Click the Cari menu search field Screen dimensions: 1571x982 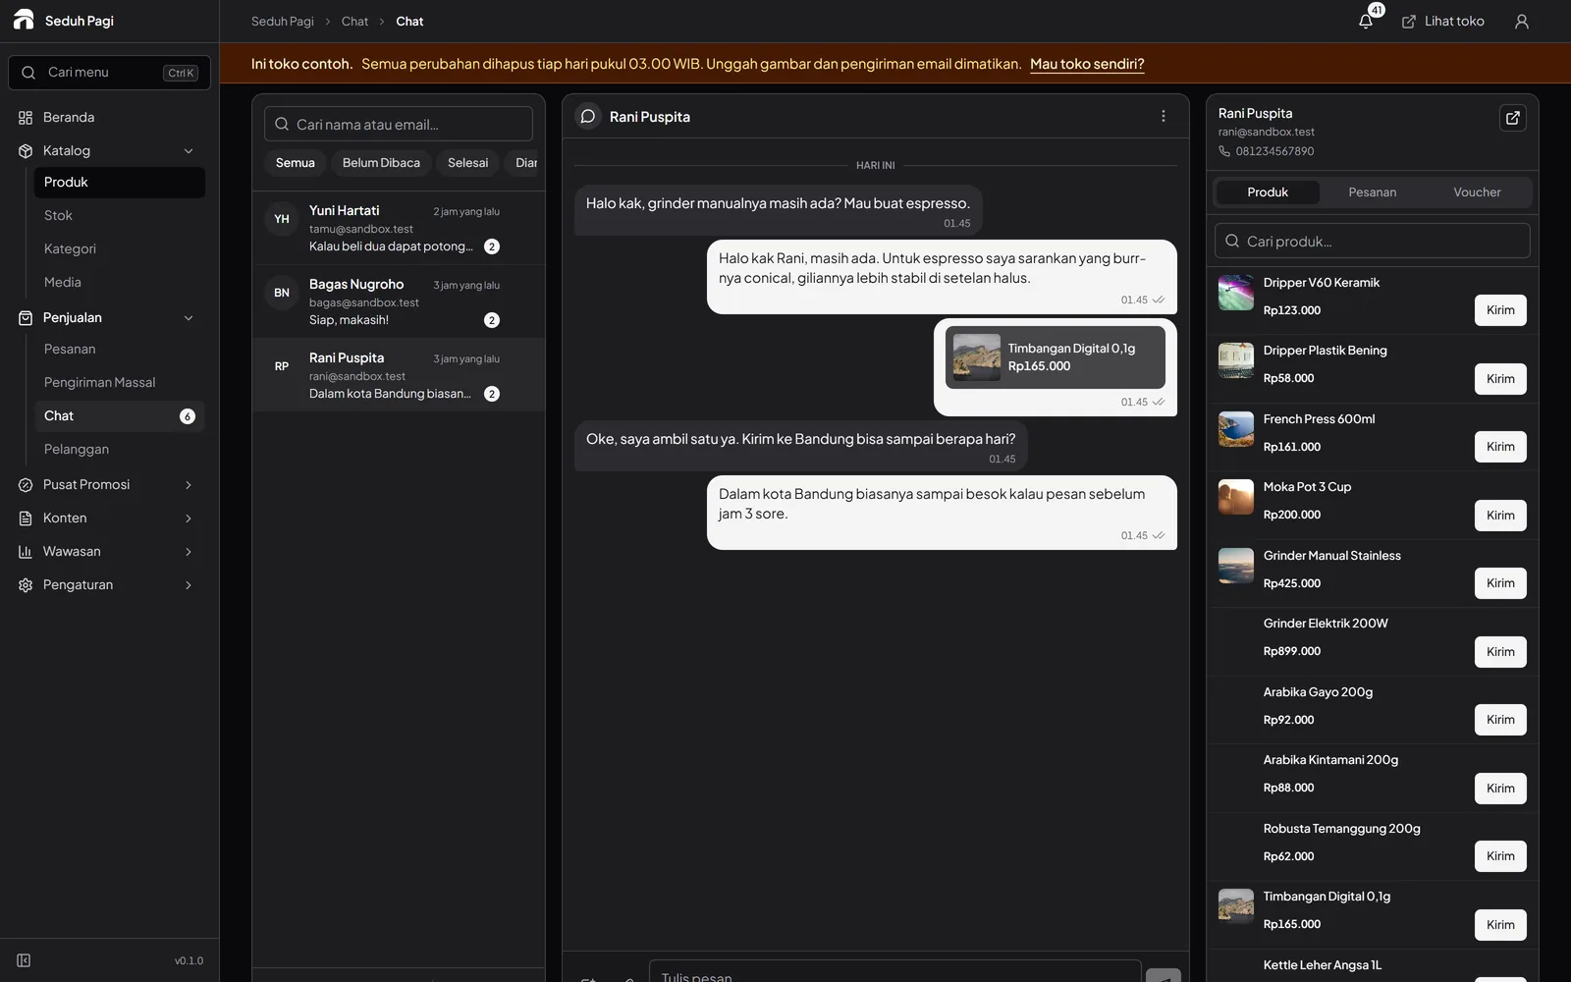pos(109,73)
